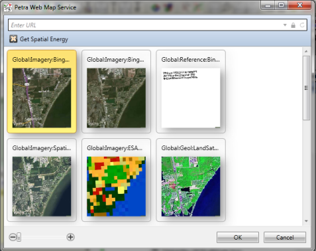316x251 pixels.
Task: Choose the Global:Imagery:ESA... colorful thumbnail
Action: (x=116, y=180)
